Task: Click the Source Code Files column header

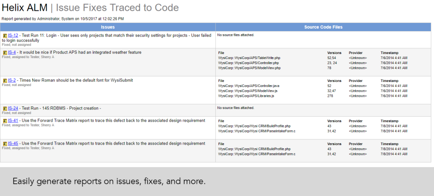Action: 323,27
